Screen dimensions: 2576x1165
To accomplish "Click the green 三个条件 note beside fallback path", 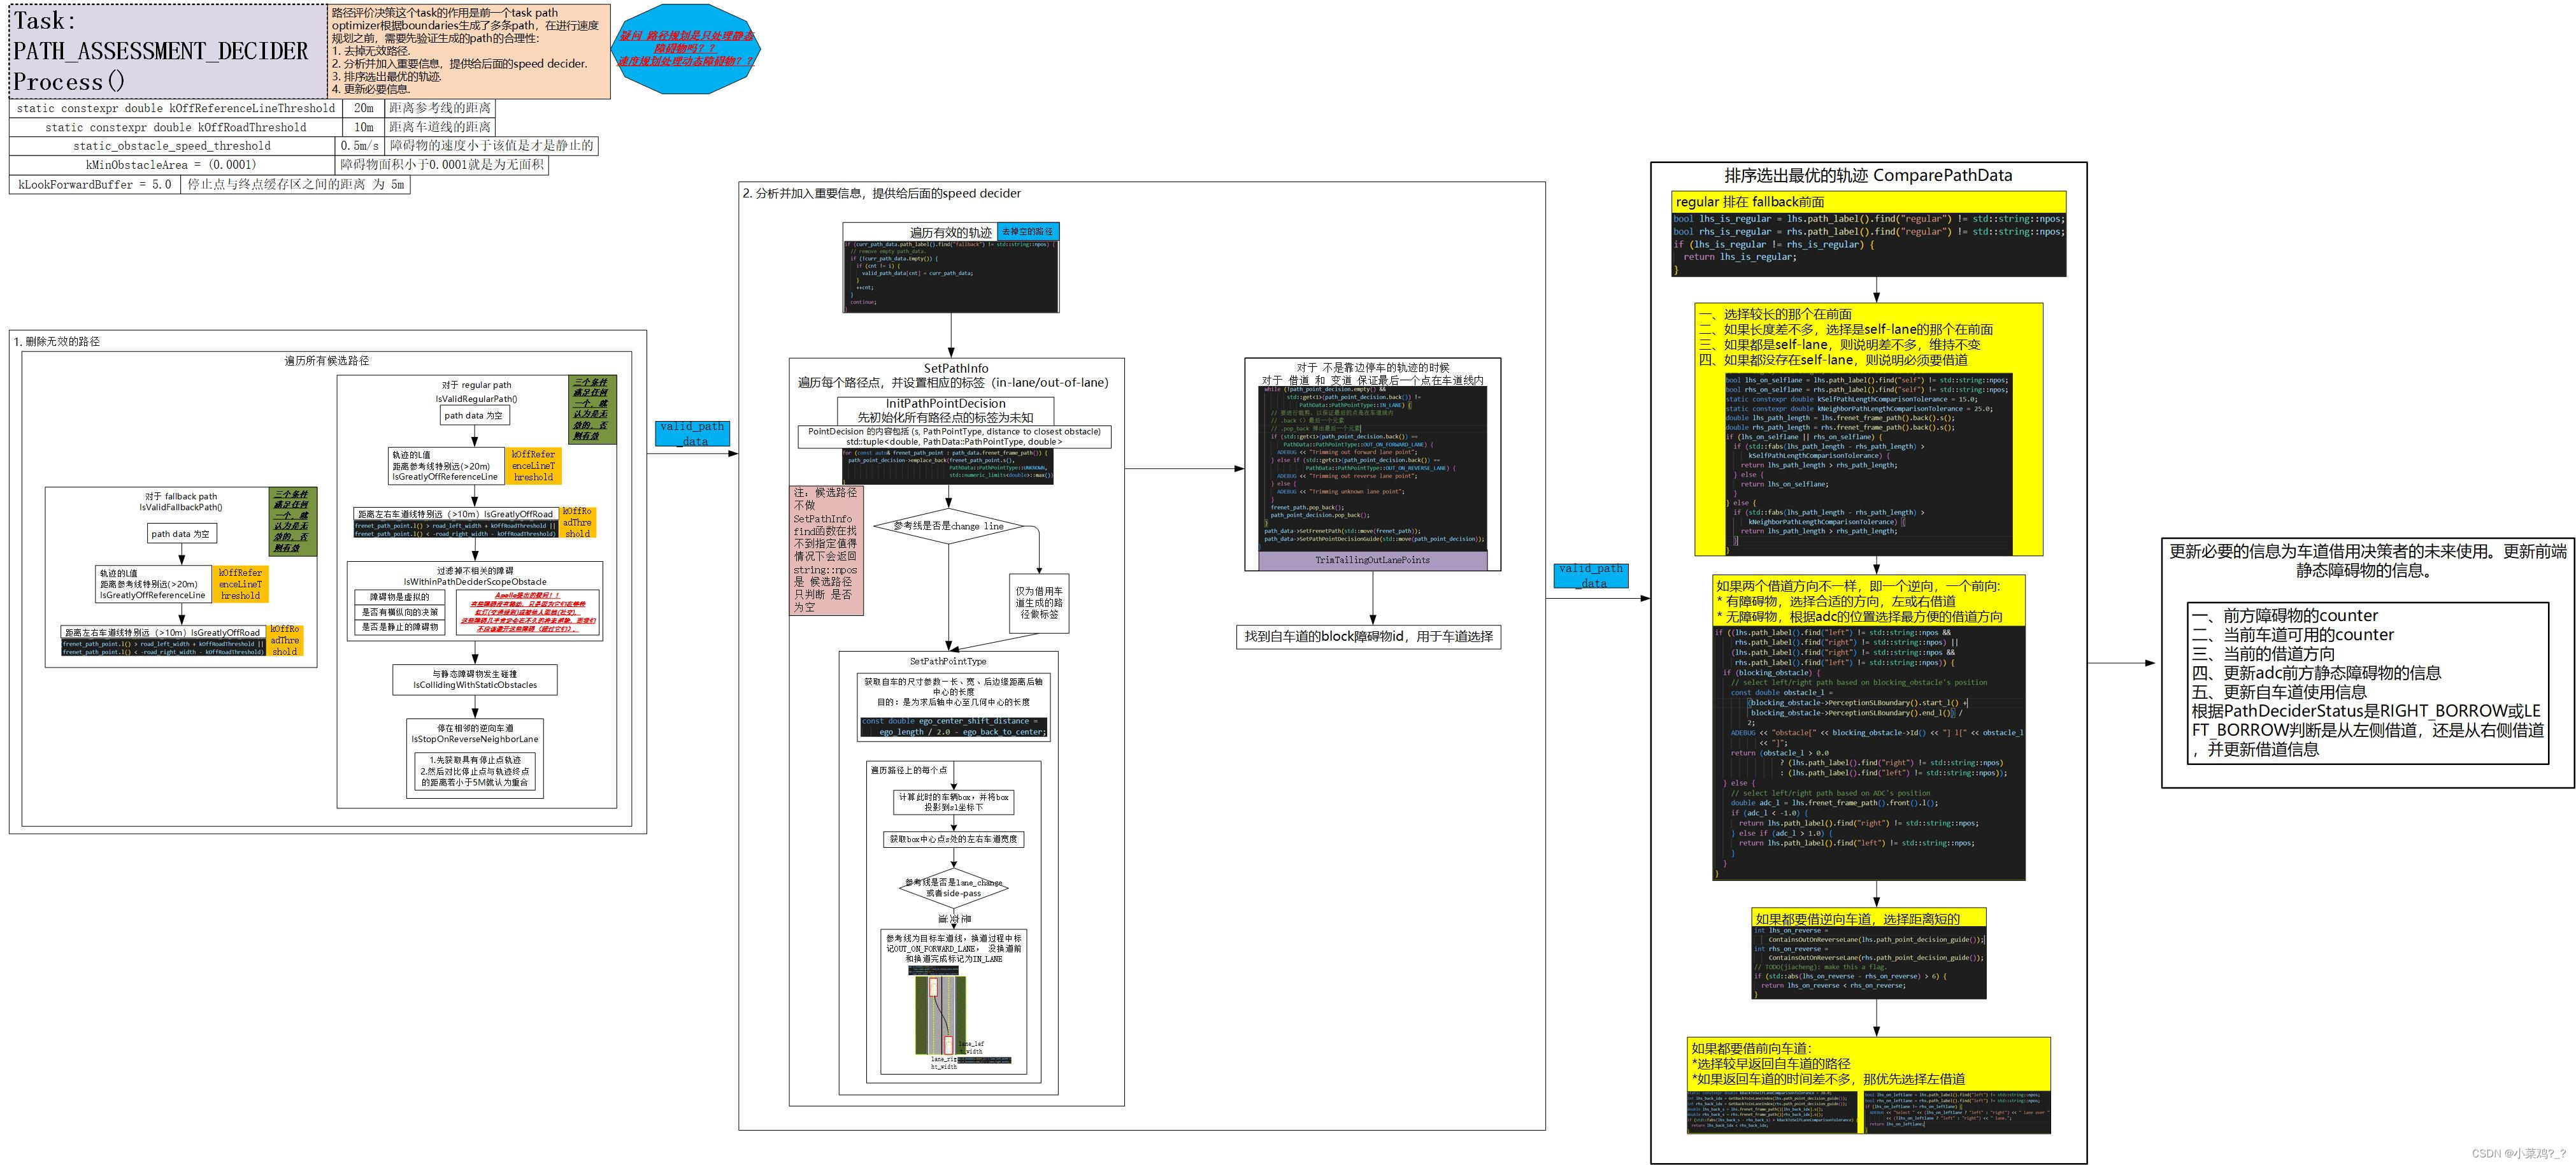I will (x=294, y=521).
